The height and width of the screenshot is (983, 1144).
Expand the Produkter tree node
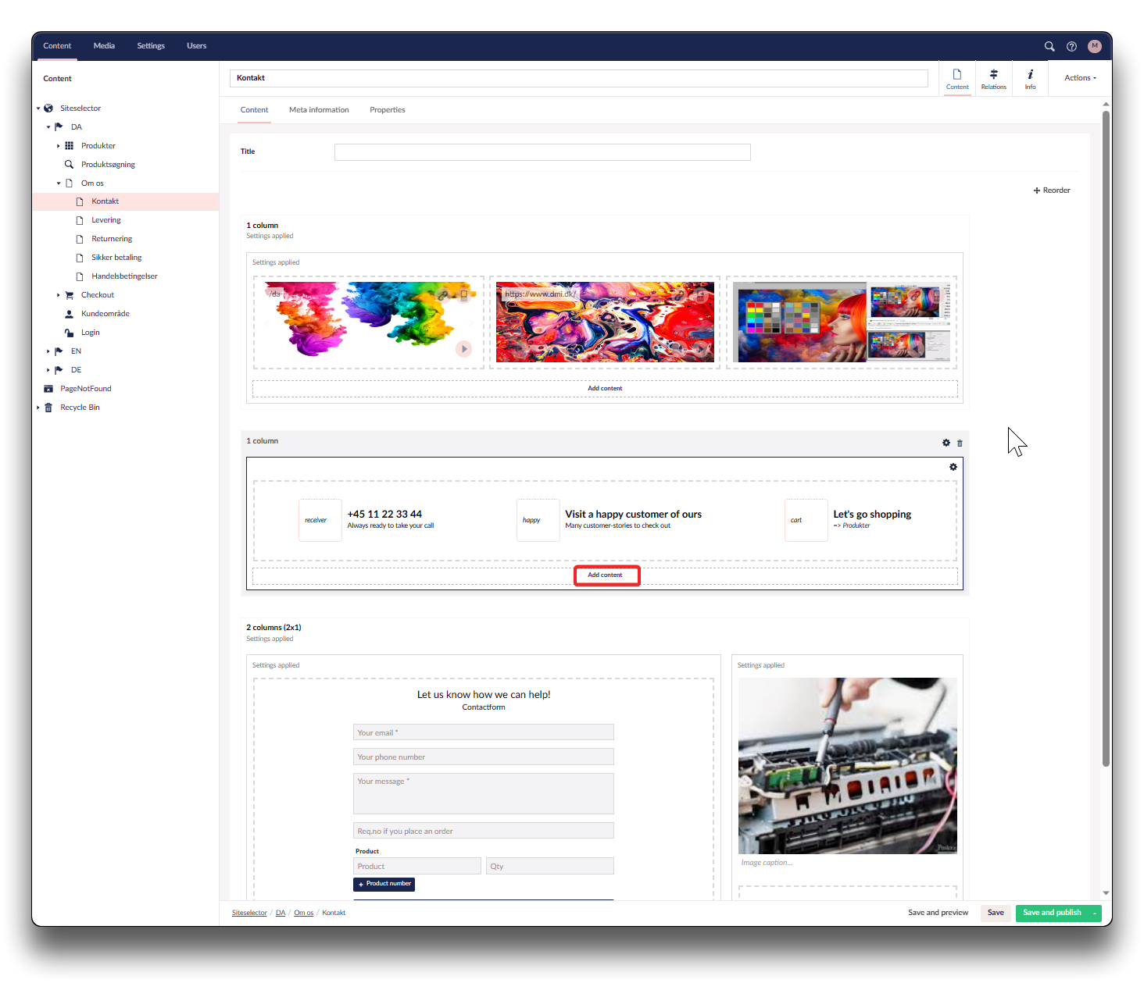tap(59, 146)
